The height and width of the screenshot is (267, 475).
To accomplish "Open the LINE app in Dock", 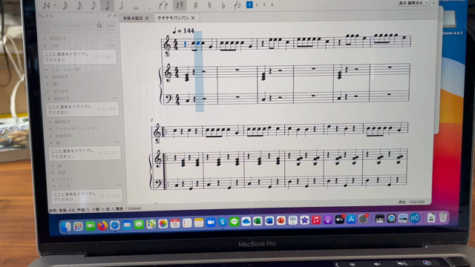I will 235,222.
